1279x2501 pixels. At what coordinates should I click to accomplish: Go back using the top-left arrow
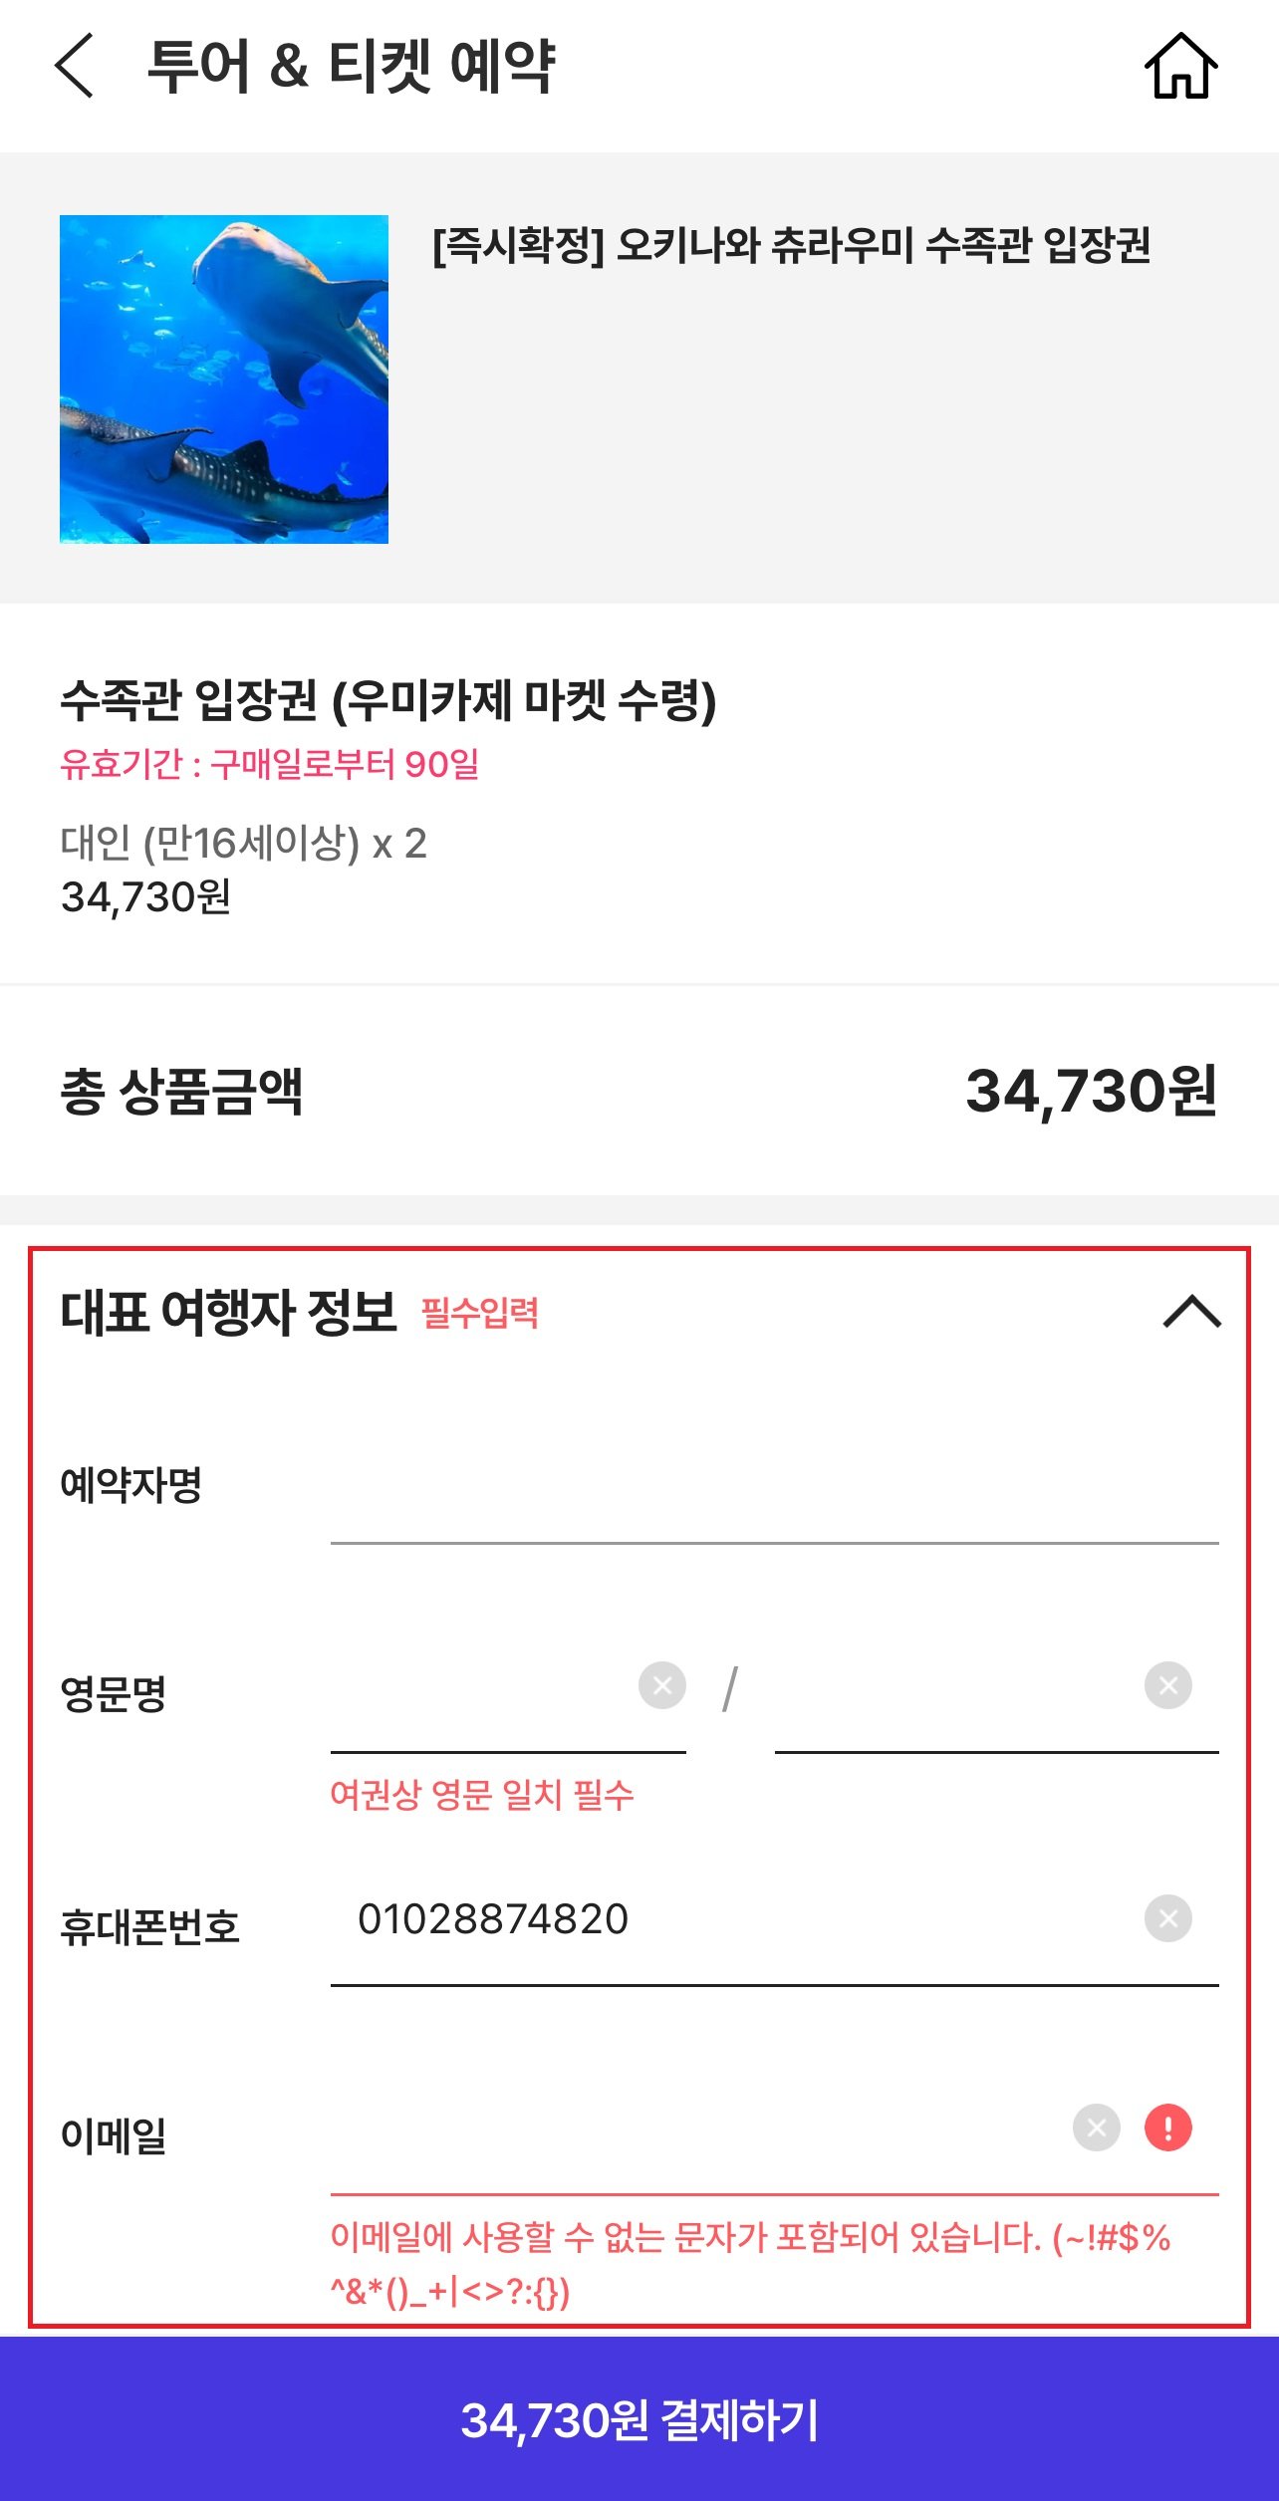(75, 66)
